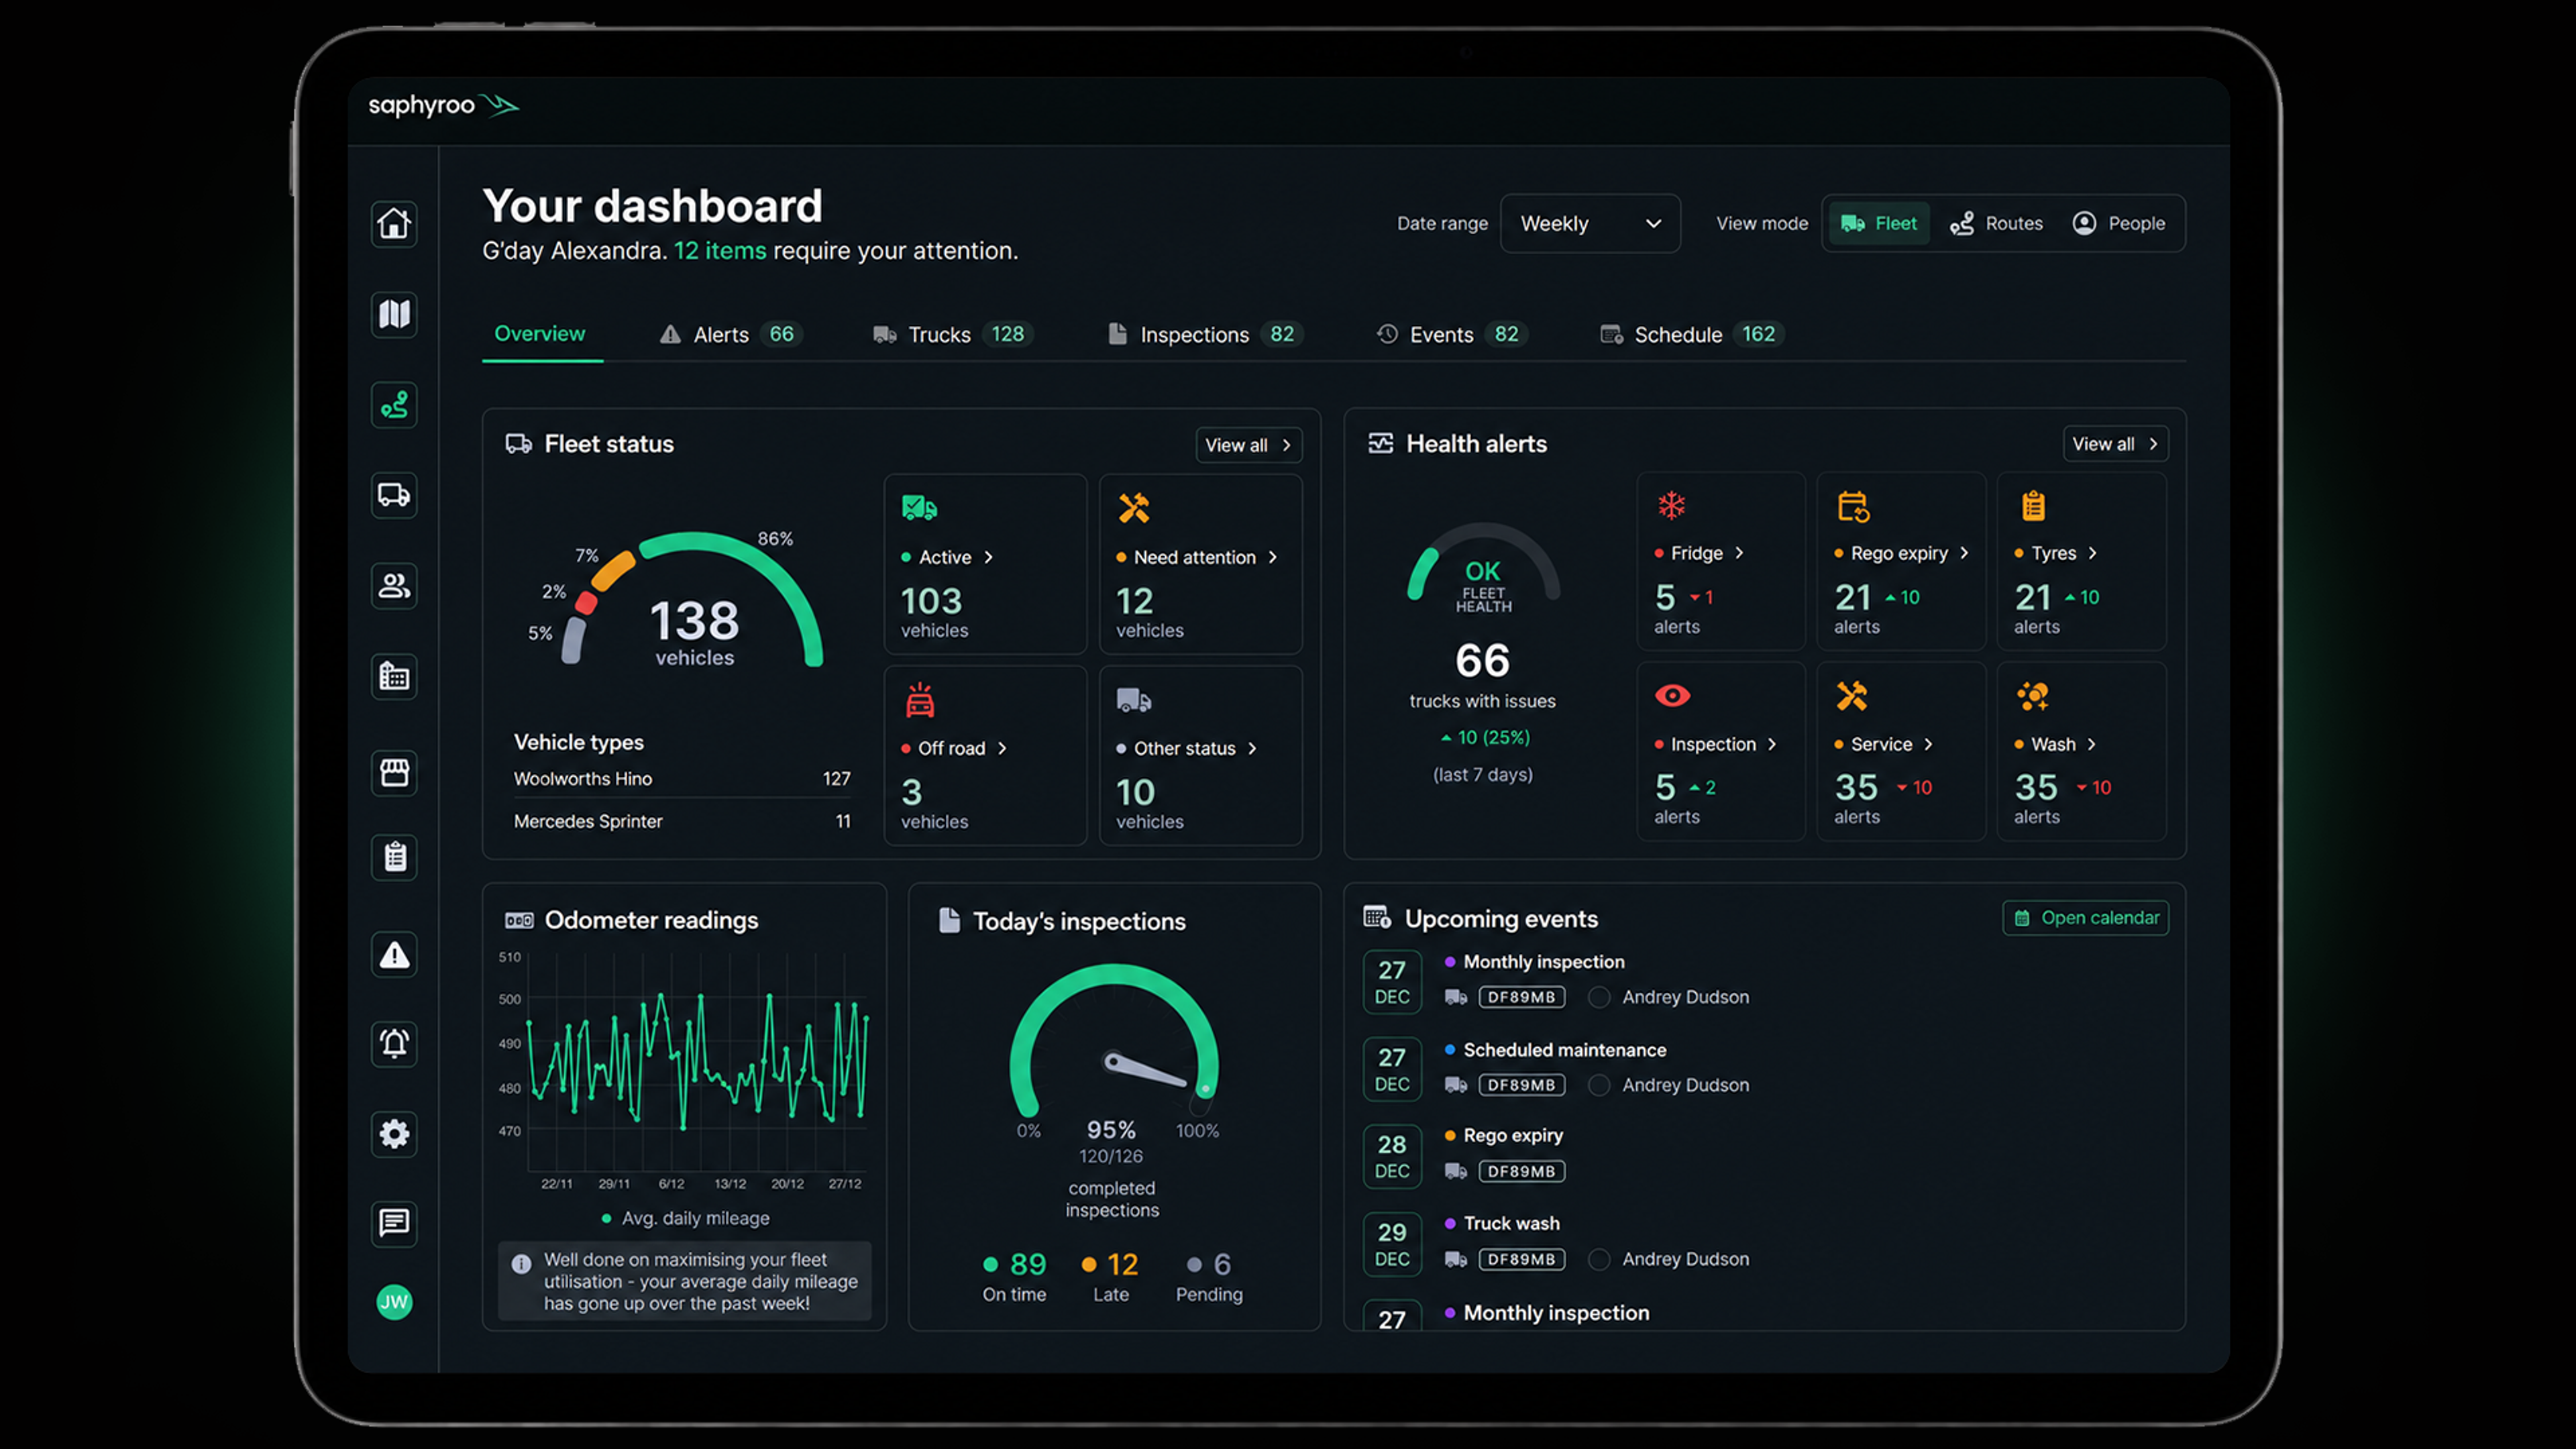Screen dimensions: 2576x1449
Task: Click the Fridge snowflake alert icon
Action: pos(1671,506)
